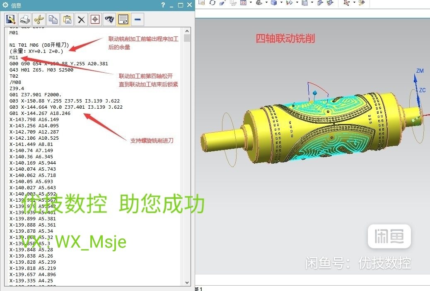This screenshot has height=291, width=430.
Task: Open Find with the binoculars icon
Action: [109, 19]
